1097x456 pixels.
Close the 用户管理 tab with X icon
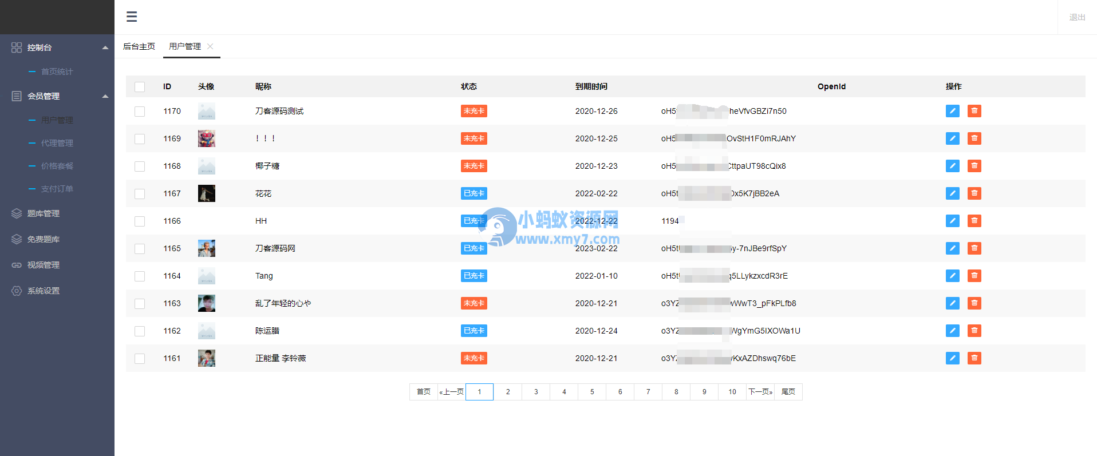pos(210,46)
